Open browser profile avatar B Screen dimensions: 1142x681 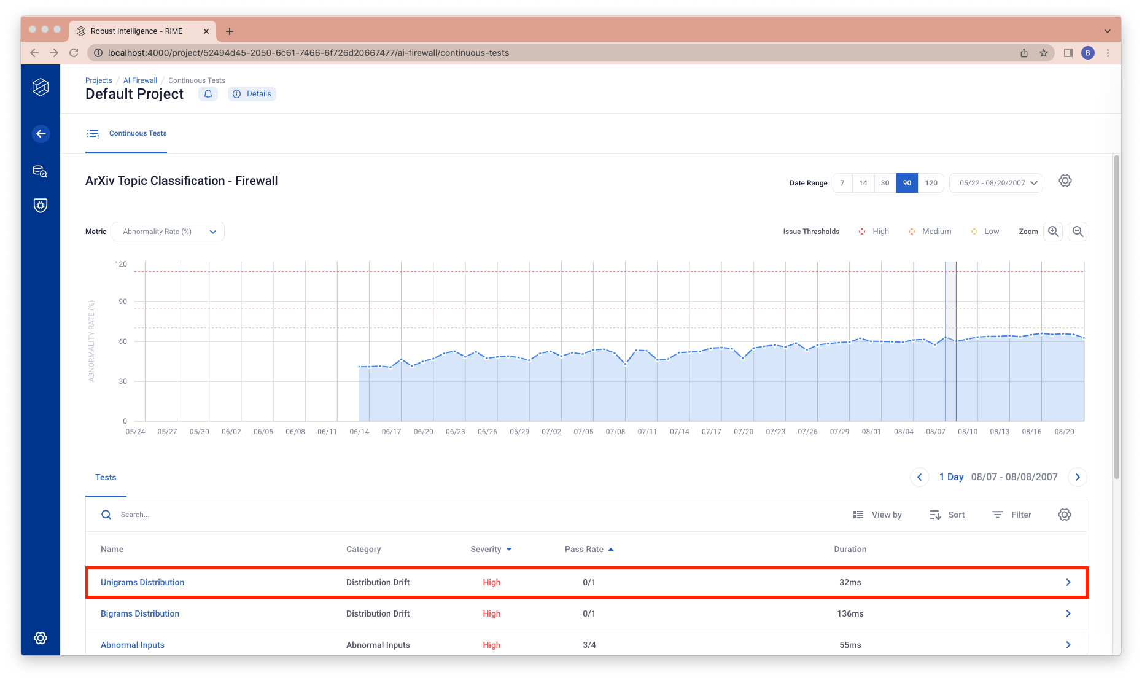tap(1088, 53)
